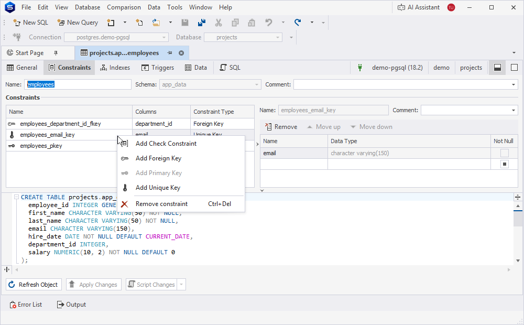This screenshot has width=524, height=325.
Task: Click the Move down button
Action: (371, 127)
